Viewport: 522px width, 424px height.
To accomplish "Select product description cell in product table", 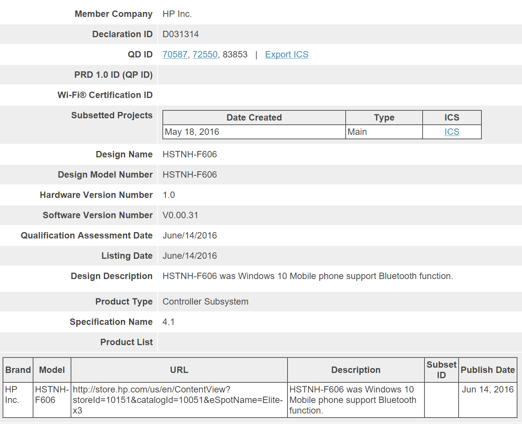I will pyautogui.click(x=356, y=400).
